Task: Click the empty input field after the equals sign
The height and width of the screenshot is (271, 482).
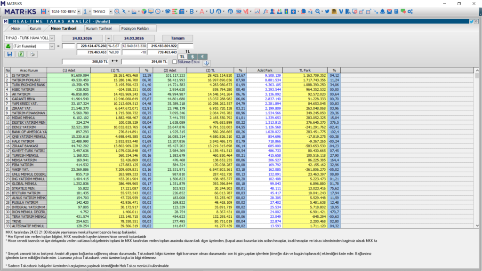Action: pos(69,46)
